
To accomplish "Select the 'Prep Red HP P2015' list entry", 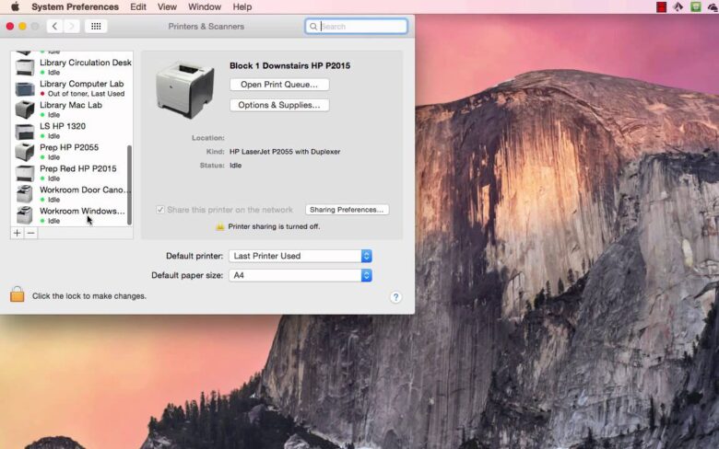I will (72, 174).
